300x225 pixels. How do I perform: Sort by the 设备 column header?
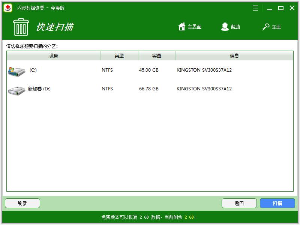(x=54, y=56)
